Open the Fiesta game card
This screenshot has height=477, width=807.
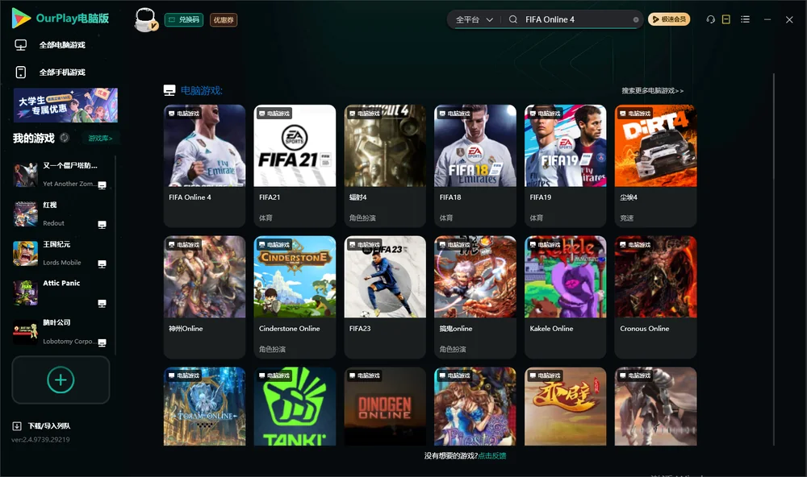475,407
